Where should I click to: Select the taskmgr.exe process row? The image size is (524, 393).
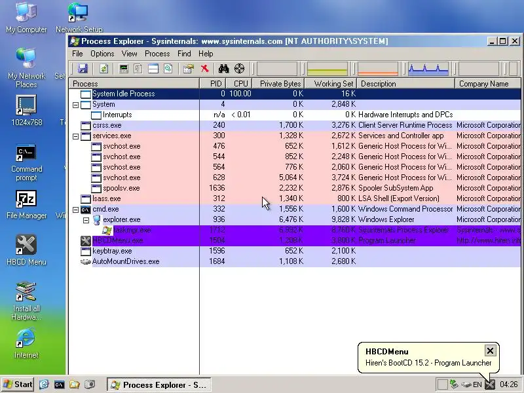coord(295,231)
